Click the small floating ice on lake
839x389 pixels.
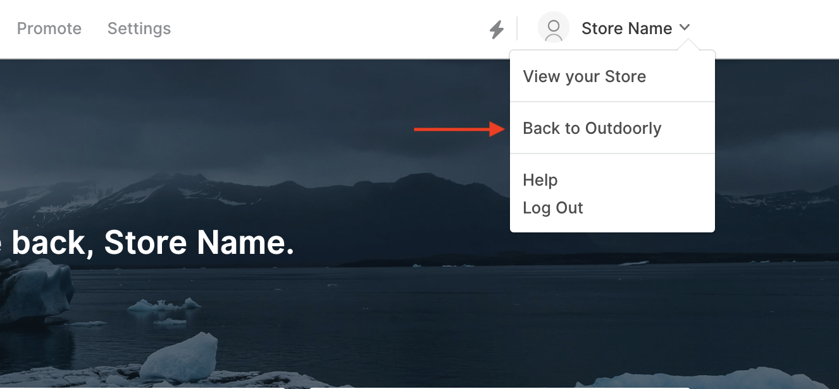pos(163,305)
